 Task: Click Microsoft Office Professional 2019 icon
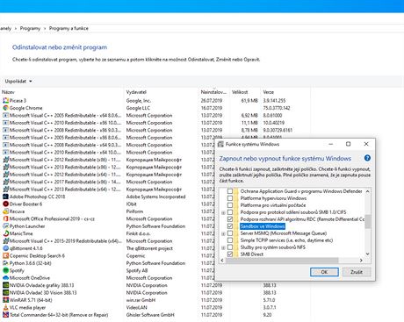5,218
